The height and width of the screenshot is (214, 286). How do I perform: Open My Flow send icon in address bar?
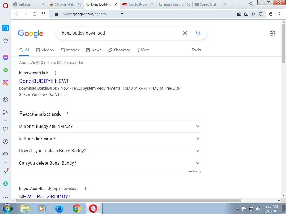point(254,14)
